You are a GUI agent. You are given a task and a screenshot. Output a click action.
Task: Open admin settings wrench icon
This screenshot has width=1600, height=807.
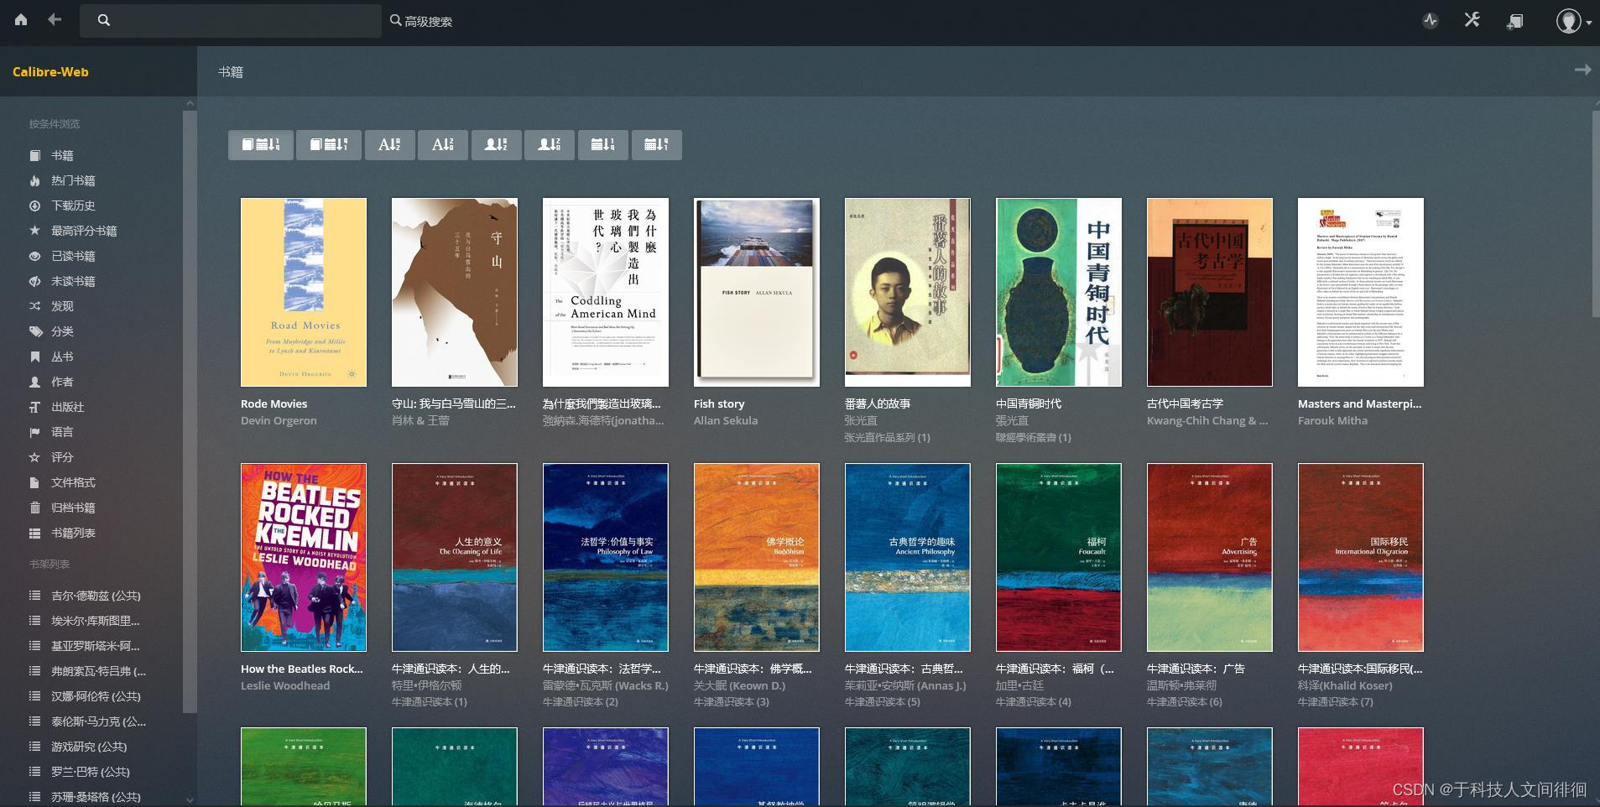coord(1472,20)
